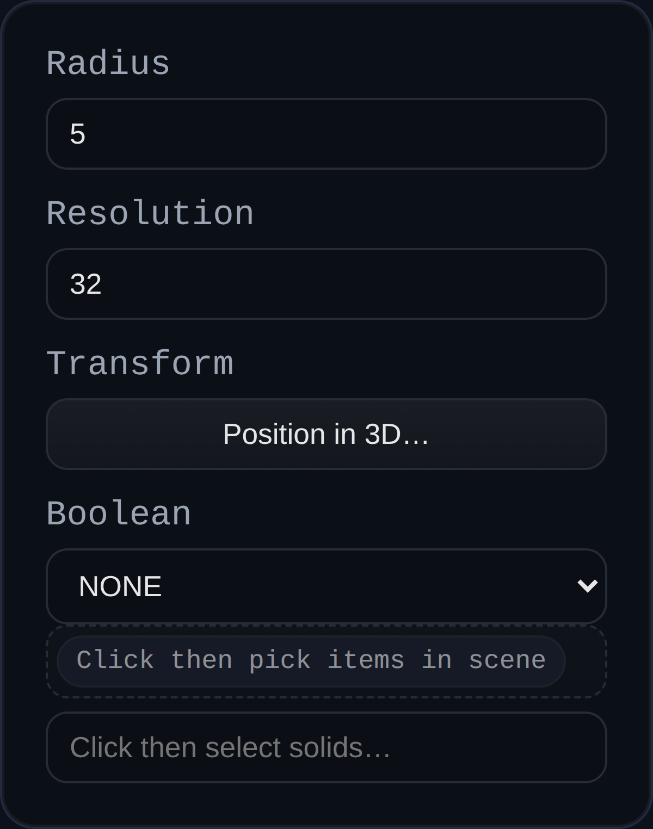Click the Radius label

pyautogui.click(x=107, y=63)
